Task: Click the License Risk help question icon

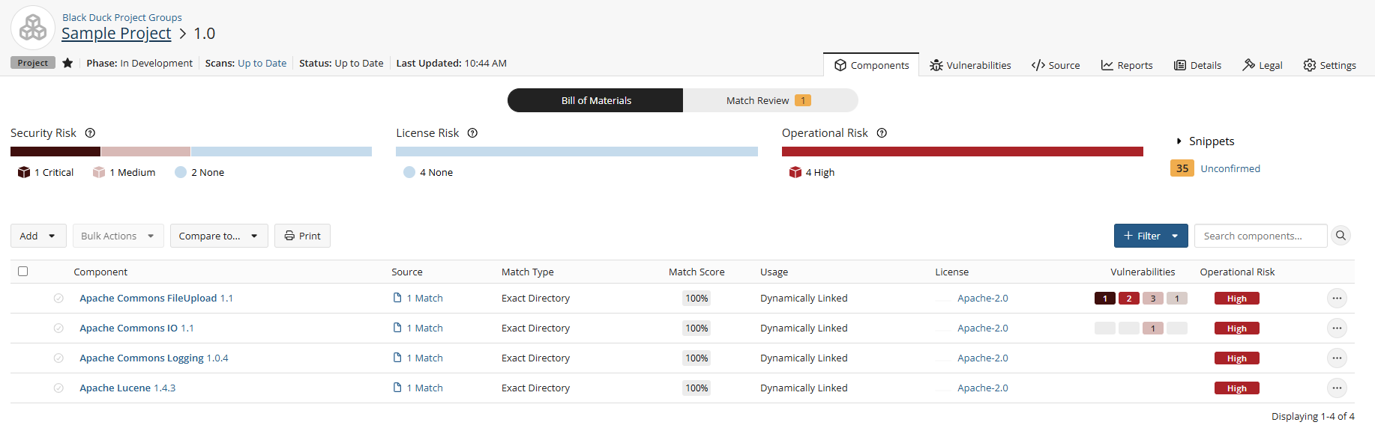Action: [x=472, y=133]
